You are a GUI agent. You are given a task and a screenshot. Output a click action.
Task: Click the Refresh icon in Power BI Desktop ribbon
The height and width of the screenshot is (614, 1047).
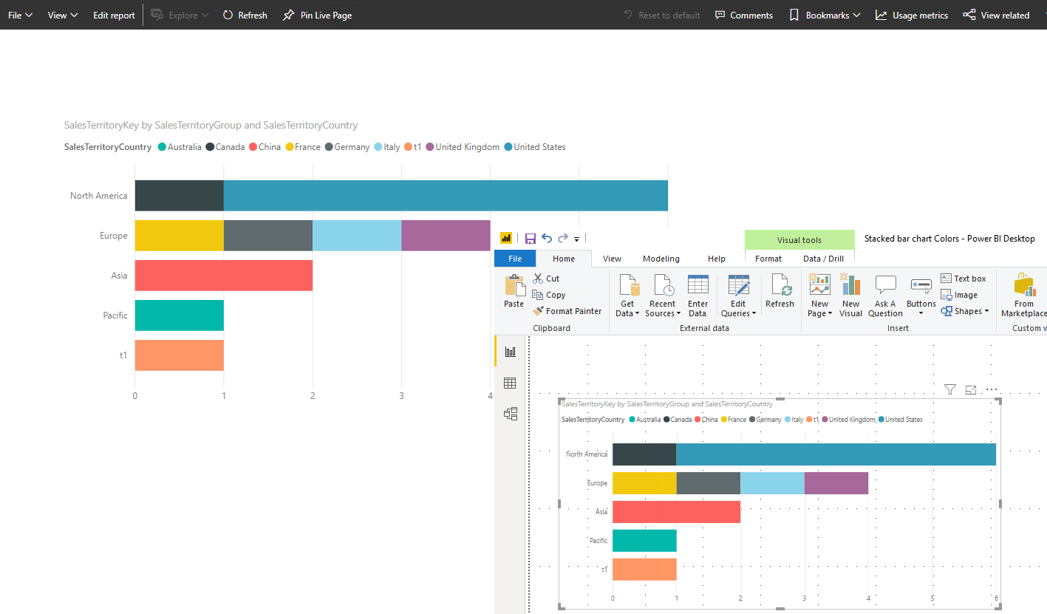pyautogui.click(x=780, y=286)
